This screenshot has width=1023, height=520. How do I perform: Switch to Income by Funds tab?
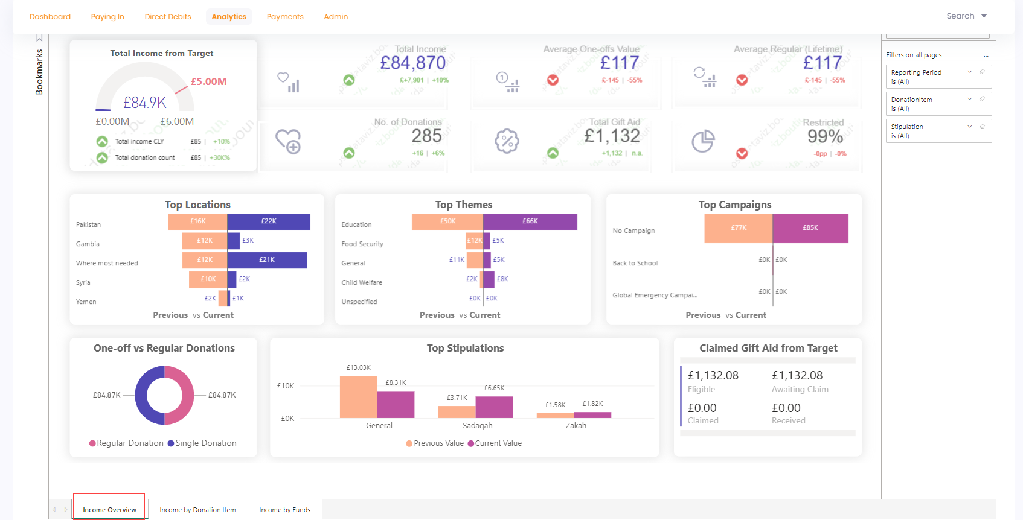point(284,510)
